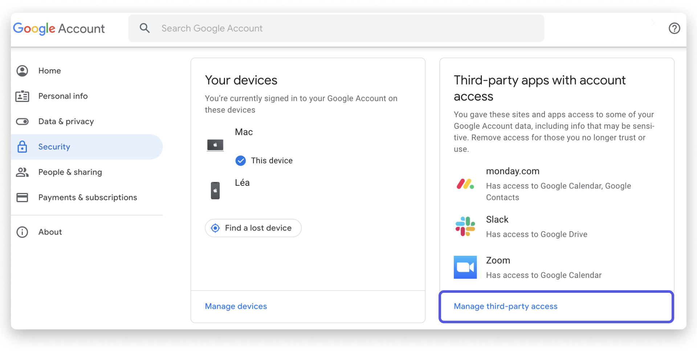Select the Home person icon in sidebar
This screenshot has height=353, width=697.
tap(22, 71)
